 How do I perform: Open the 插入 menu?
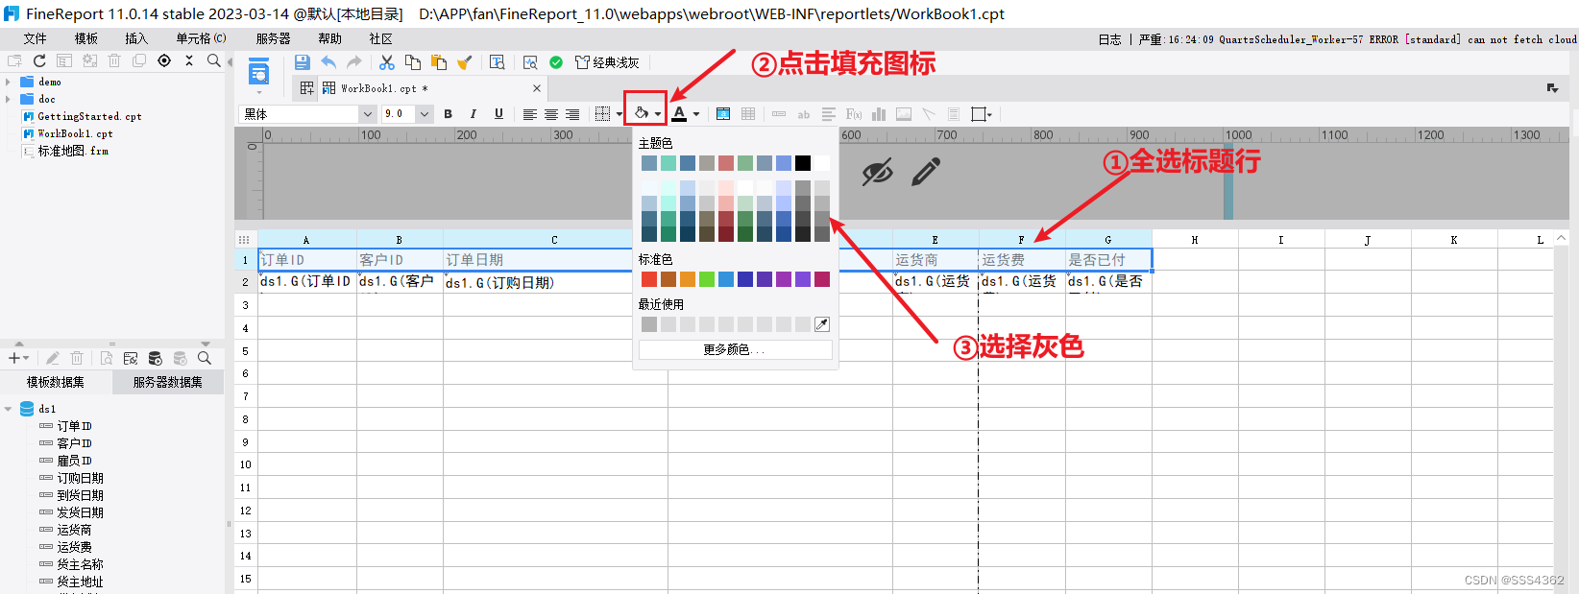pos(136,38)
